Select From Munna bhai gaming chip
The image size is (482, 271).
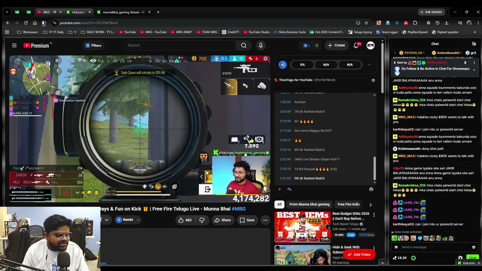click(x=310, y=204)
